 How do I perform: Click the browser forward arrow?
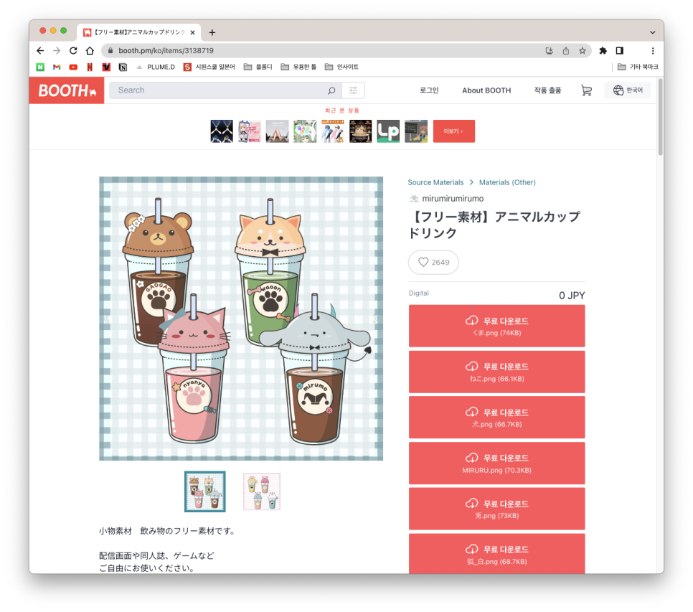pyautogui.click(x=57, y=51)
